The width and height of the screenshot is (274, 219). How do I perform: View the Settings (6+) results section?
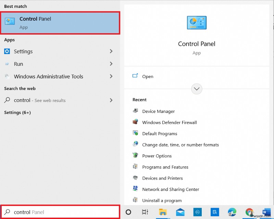[17, 112]
